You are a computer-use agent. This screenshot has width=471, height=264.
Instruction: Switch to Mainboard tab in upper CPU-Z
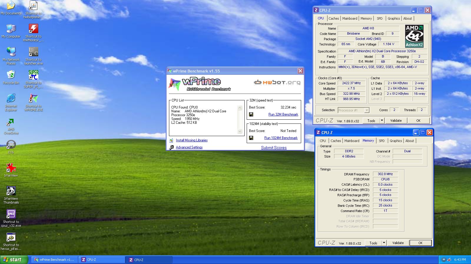tap(350, 18)
